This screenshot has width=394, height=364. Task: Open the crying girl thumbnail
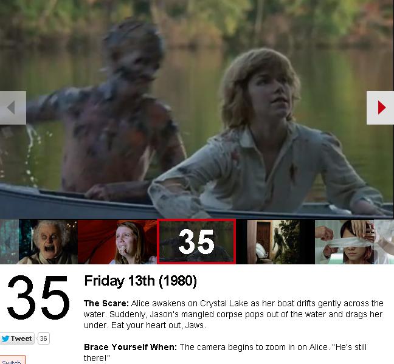coord(117,242)
